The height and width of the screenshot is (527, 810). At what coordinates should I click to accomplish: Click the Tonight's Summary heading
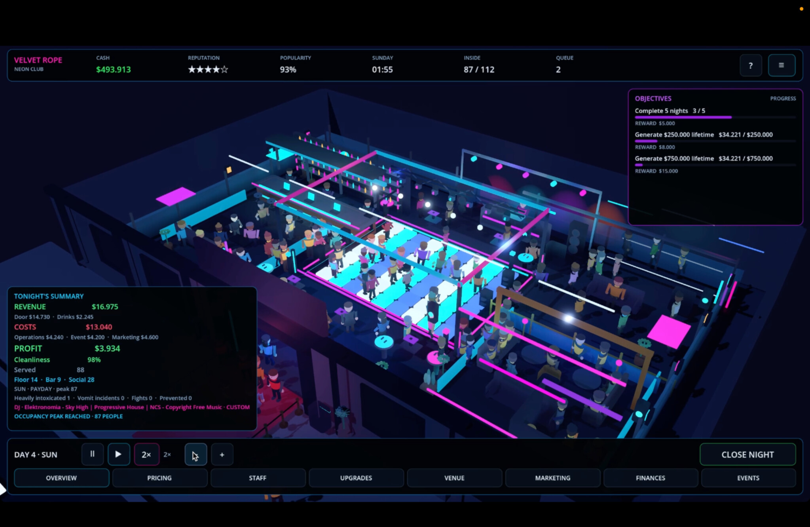(x=49, y=296)
